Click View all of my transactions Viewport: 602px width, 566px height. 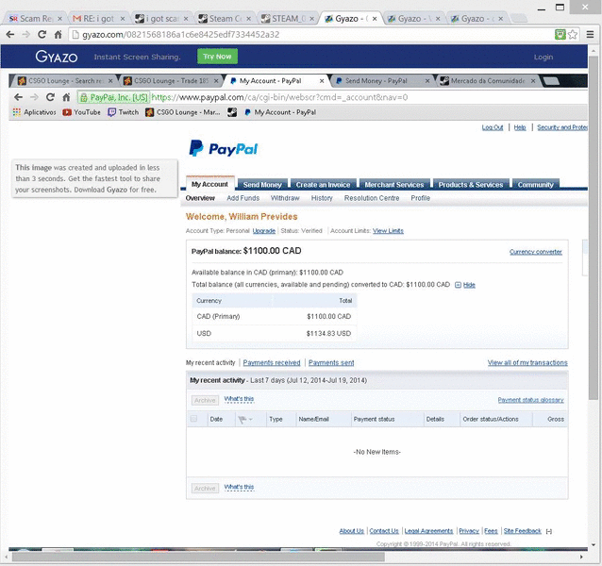pyautogui.click(x=527, y=362)
